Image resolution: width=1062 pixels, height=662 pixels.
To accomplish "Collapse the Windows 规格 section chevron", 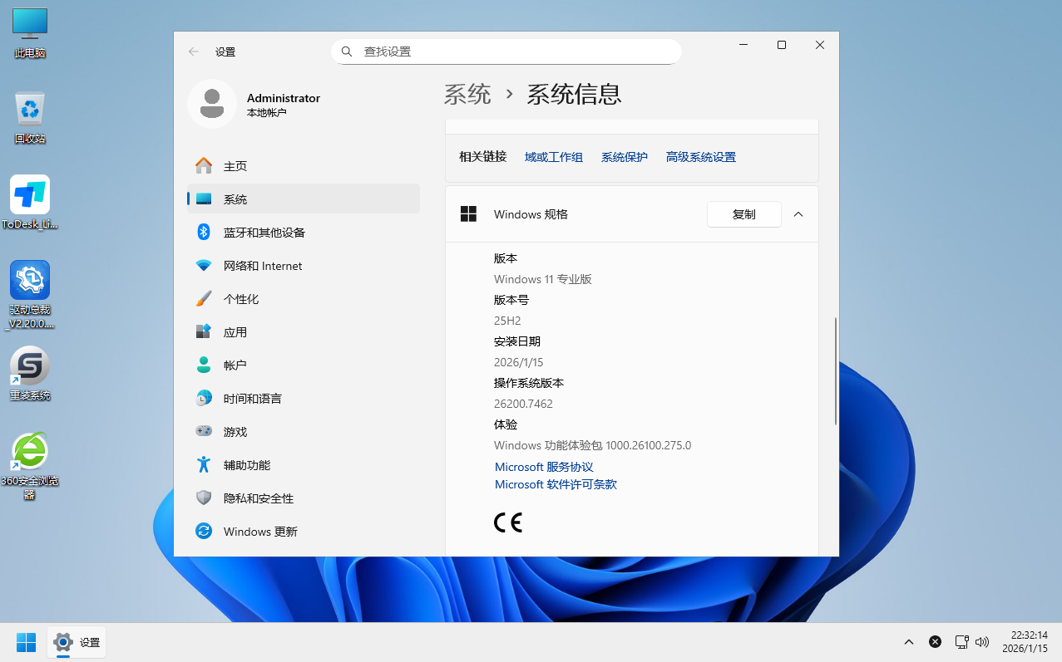I will (798, 214).
